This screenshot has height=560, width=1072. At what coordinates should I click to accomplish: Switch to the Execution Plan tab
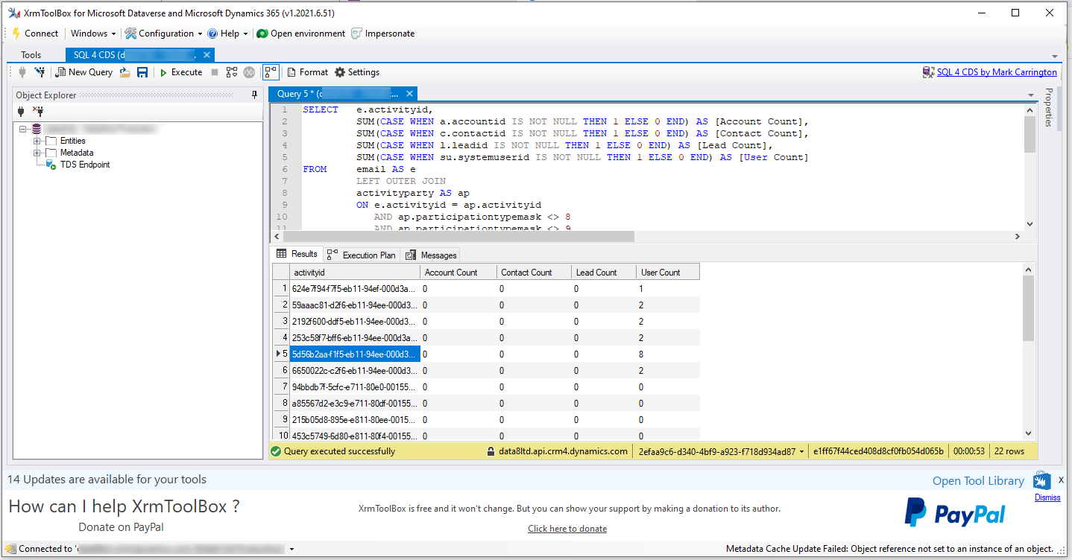(x=361, y=255)
